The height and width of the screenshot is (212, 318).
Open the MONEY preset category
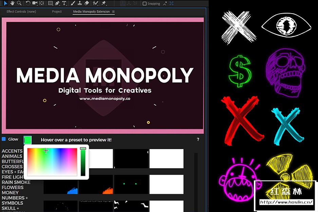[10, 193]
